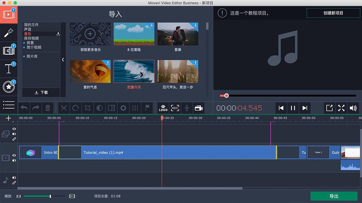Click the 导出 export button
Viewport: 362px width, 203px height.
coord(334,196)
